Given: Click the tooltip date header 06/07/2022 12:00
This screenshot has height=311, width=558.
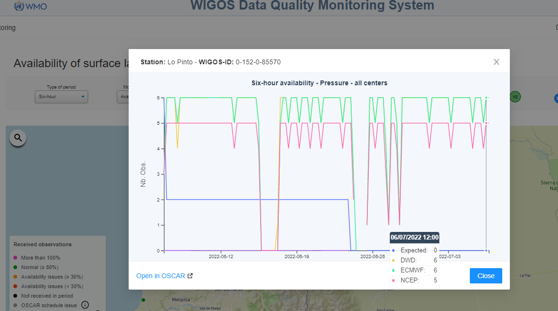Looking at the screenshot, I should click(415, 237).
